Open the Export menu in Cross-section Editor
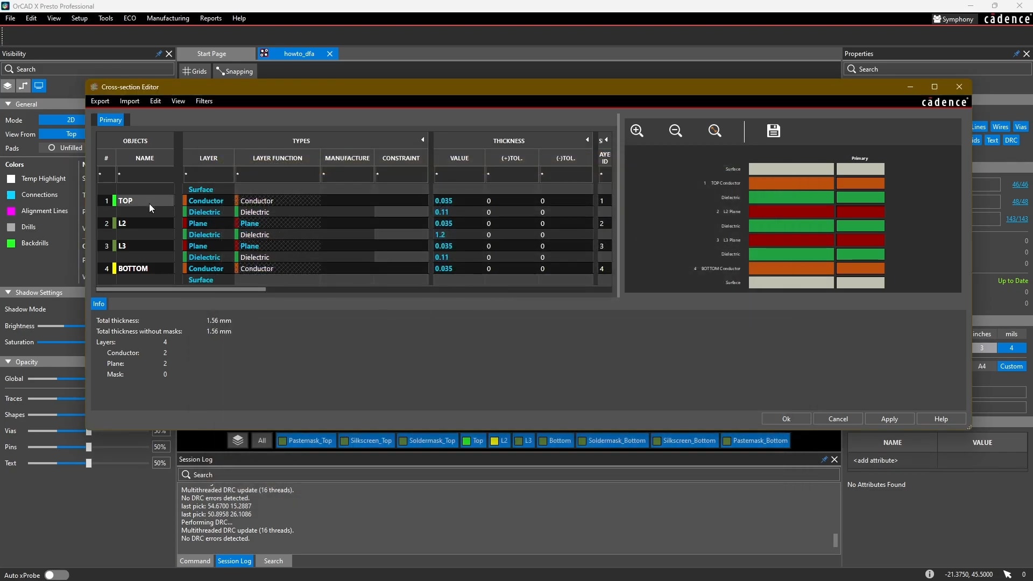Viewport: 1033px width, 581px height. 100,101
